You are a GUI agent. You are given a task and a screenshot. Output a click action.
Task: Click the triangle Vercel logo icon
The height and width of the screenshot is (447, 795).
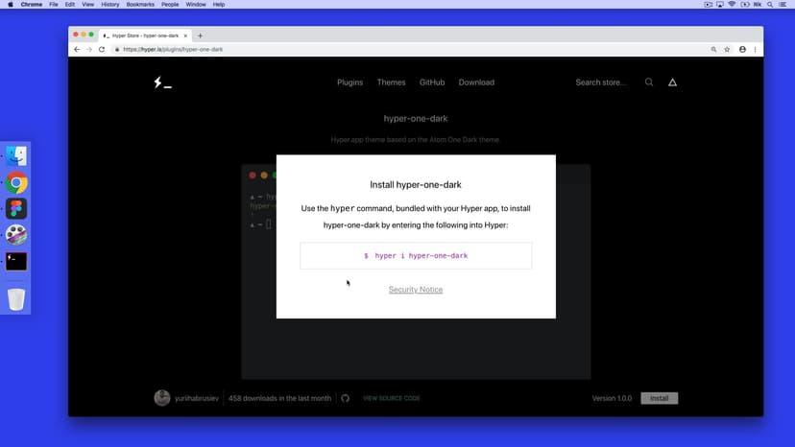672,82
